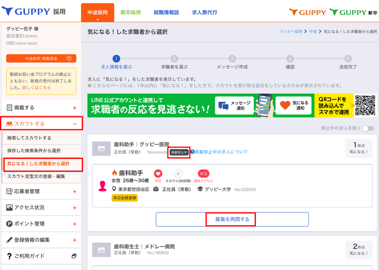This screenshot has height=270, width=379.
Task: Click the document icon next to 掲載する
Action: [9, 108]
